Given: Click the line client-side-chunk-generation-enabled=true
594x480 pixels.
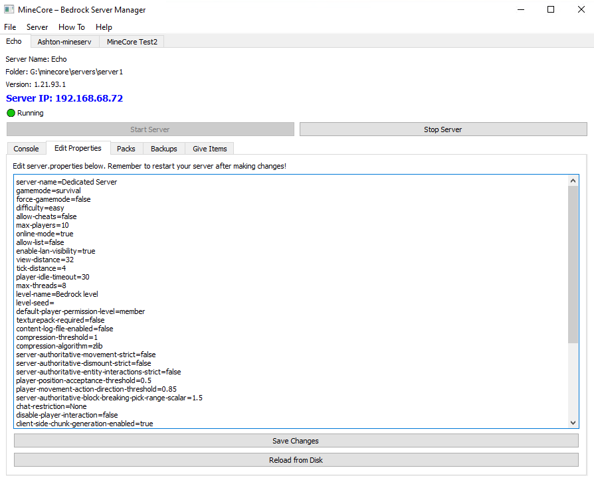Looking at the screenshot, I should pos(84,424).
